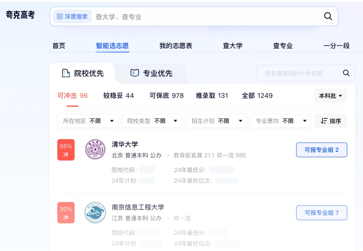363x251 pixels.
Task: Open 招生计划 dropdown
Action: pyautogui.click(x=216, y=121)
